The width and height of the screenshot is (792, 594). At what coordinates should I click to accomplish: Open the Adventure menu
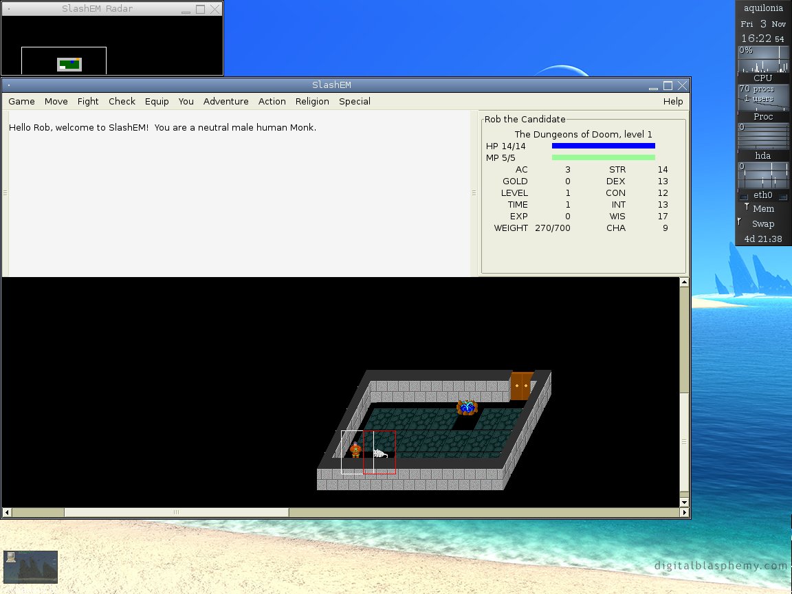225,101
